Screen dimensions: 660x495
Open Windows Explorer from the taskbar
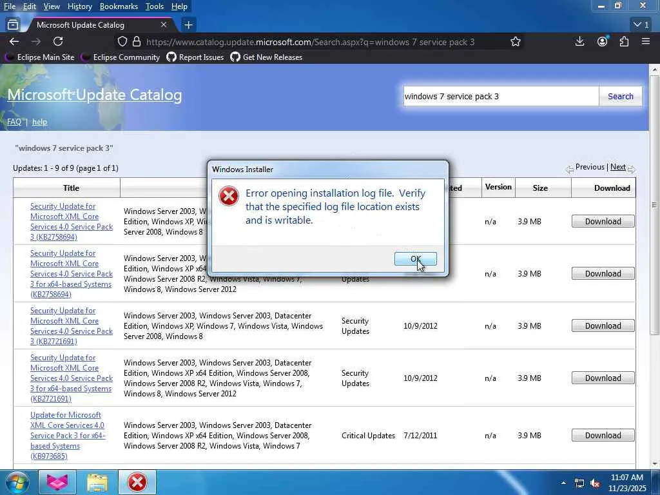pyautogui.click(x=97, y=482)
